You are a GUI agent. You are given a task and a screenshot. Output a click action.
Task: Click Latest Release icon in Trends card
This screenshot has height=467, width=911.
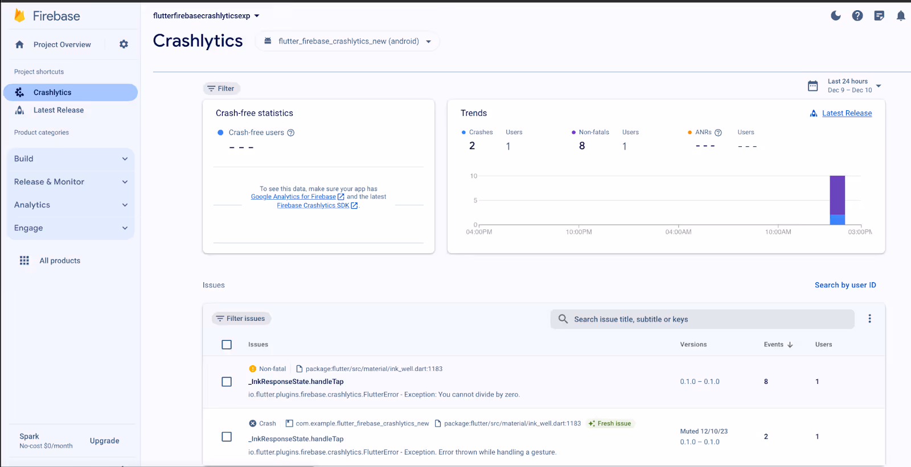(814, 113)
